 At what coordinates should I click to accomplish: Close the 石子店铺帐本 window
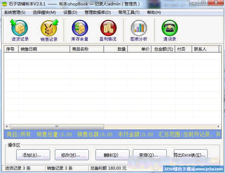pyautogui.click(x=216, y=3)
